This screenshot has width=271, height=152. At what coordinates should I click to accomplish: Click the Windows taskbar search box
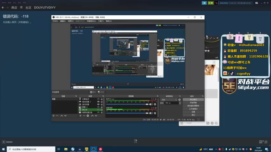31,149
